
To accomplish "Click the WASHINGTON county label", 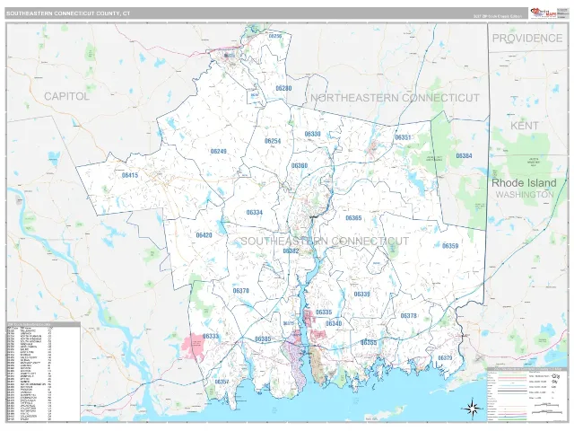I will coord(525,194).
